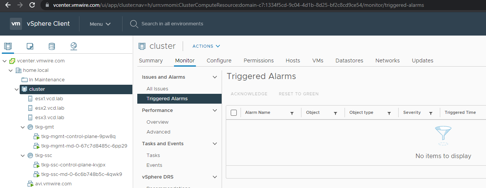This screenshot has width=486, height=188.
Task: Open the Datastores tab
Action: [349, 61]
